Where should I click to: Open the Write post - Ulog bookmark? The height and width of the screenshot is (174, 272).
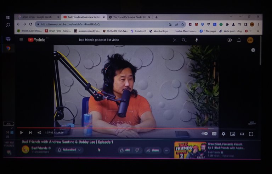click(230, 31)
